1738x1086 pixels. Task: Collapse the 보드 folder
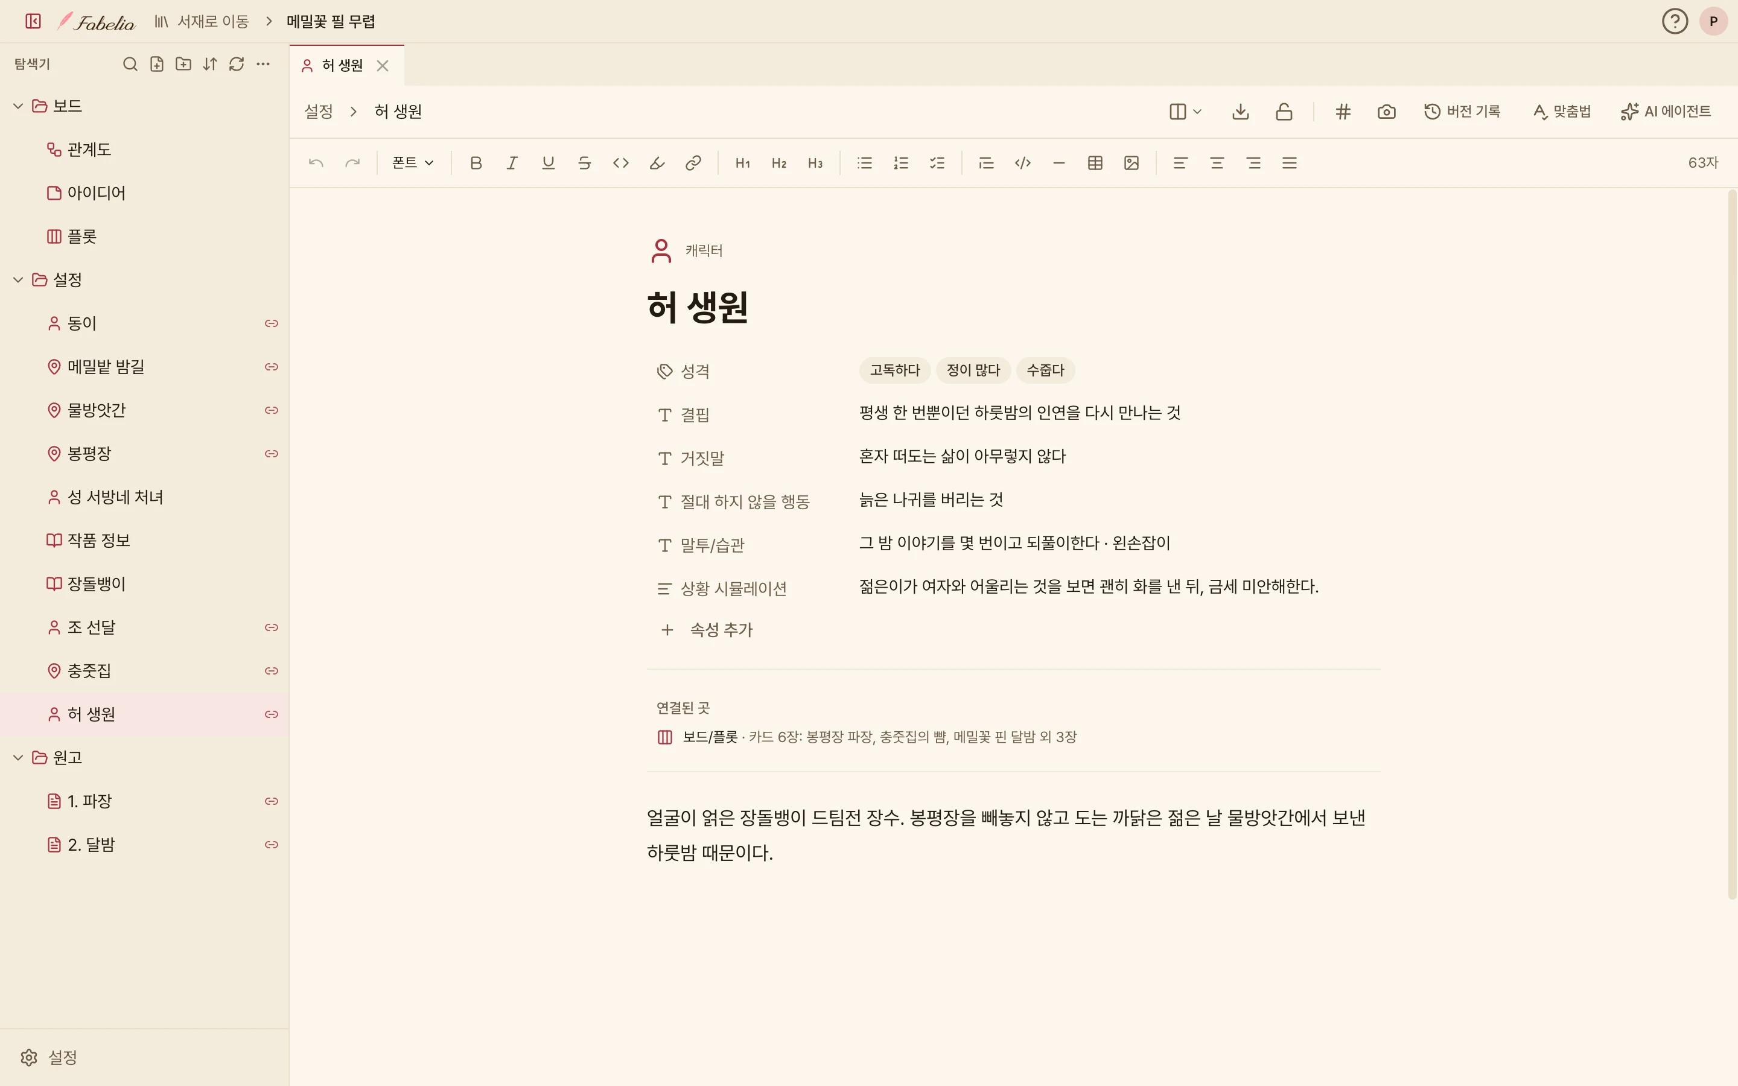18,106
